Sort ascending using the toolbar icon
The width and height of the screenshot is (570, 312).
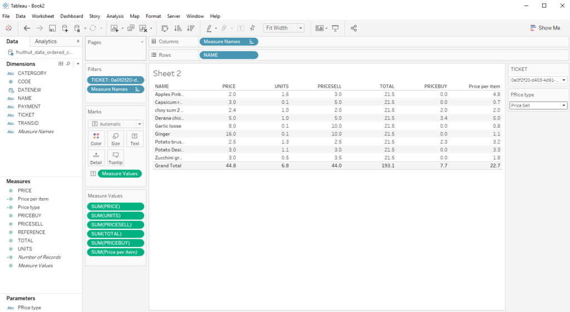[178, 28]
